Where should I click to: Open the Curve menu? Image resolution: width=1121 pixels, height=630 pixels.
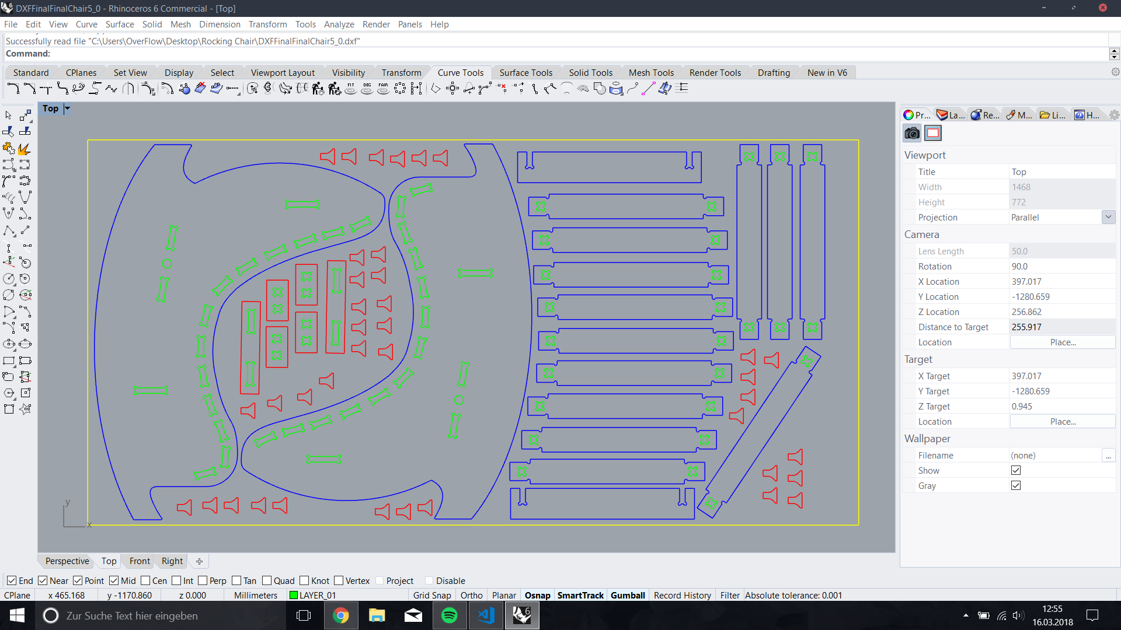(x=86, y=24)
